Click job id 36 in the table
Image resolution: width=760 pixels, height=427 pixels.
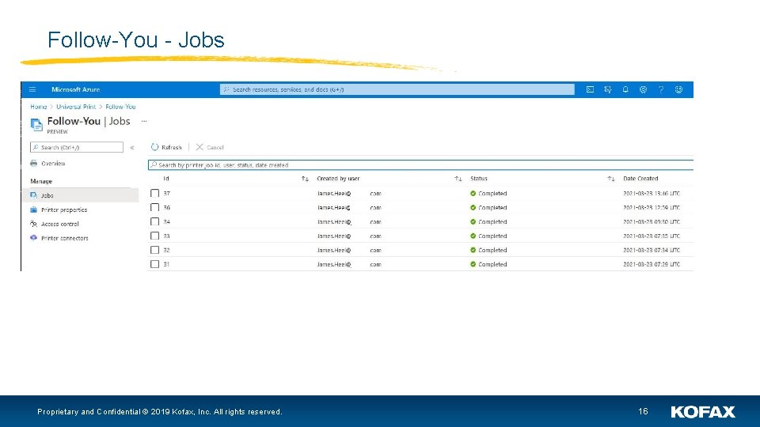[x=167, y=207]
